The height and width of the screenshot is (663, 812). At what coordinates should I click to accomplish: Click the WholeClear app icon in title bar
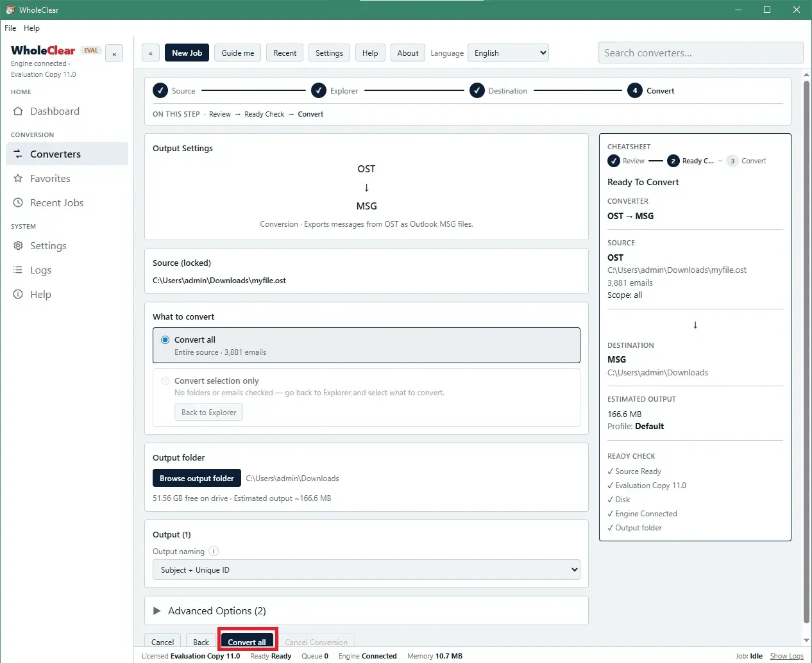click(x=10, y=10)
